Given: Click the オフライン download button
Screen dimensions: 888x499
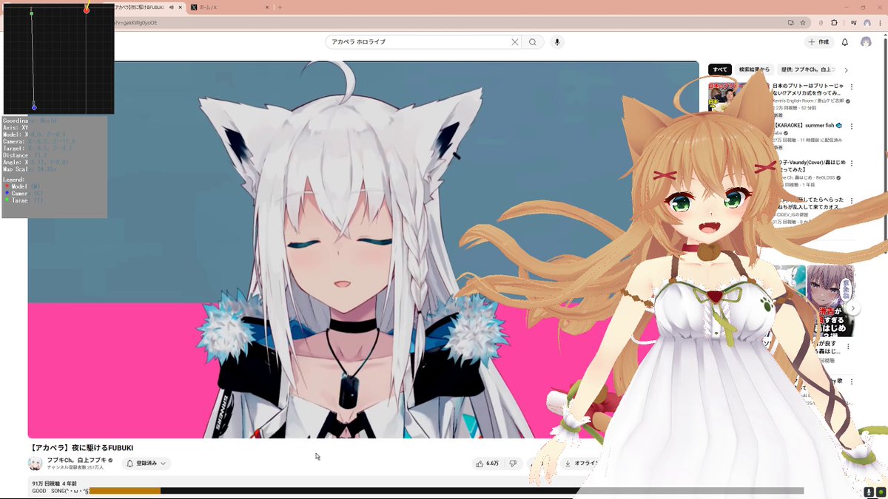Looking at the screenshot, I should tap(581, 464).
